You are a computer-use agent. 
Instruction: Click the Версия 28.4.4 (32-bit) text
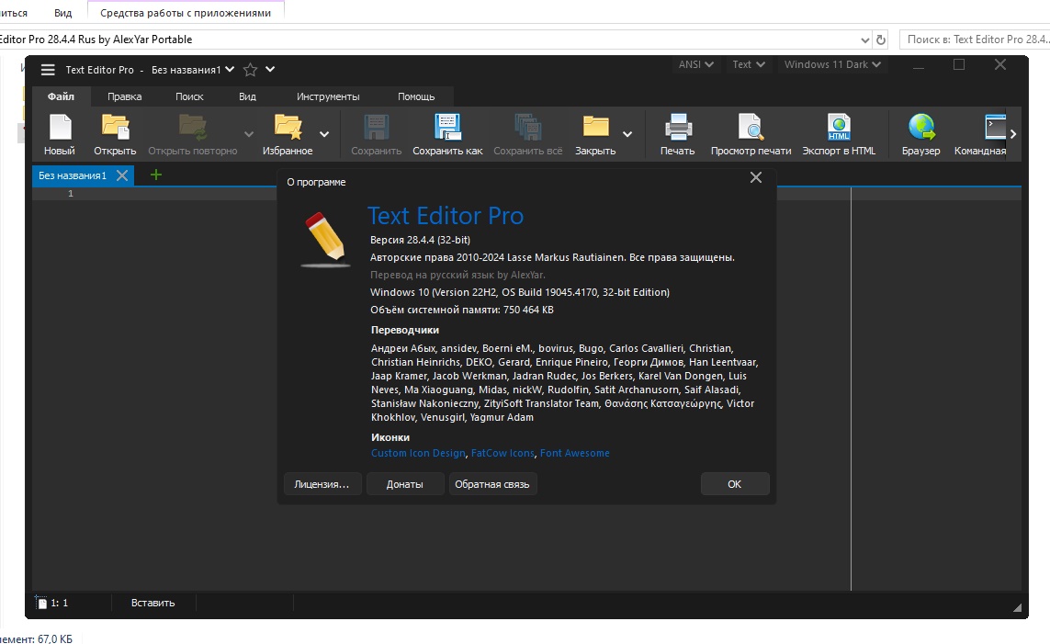420,240
